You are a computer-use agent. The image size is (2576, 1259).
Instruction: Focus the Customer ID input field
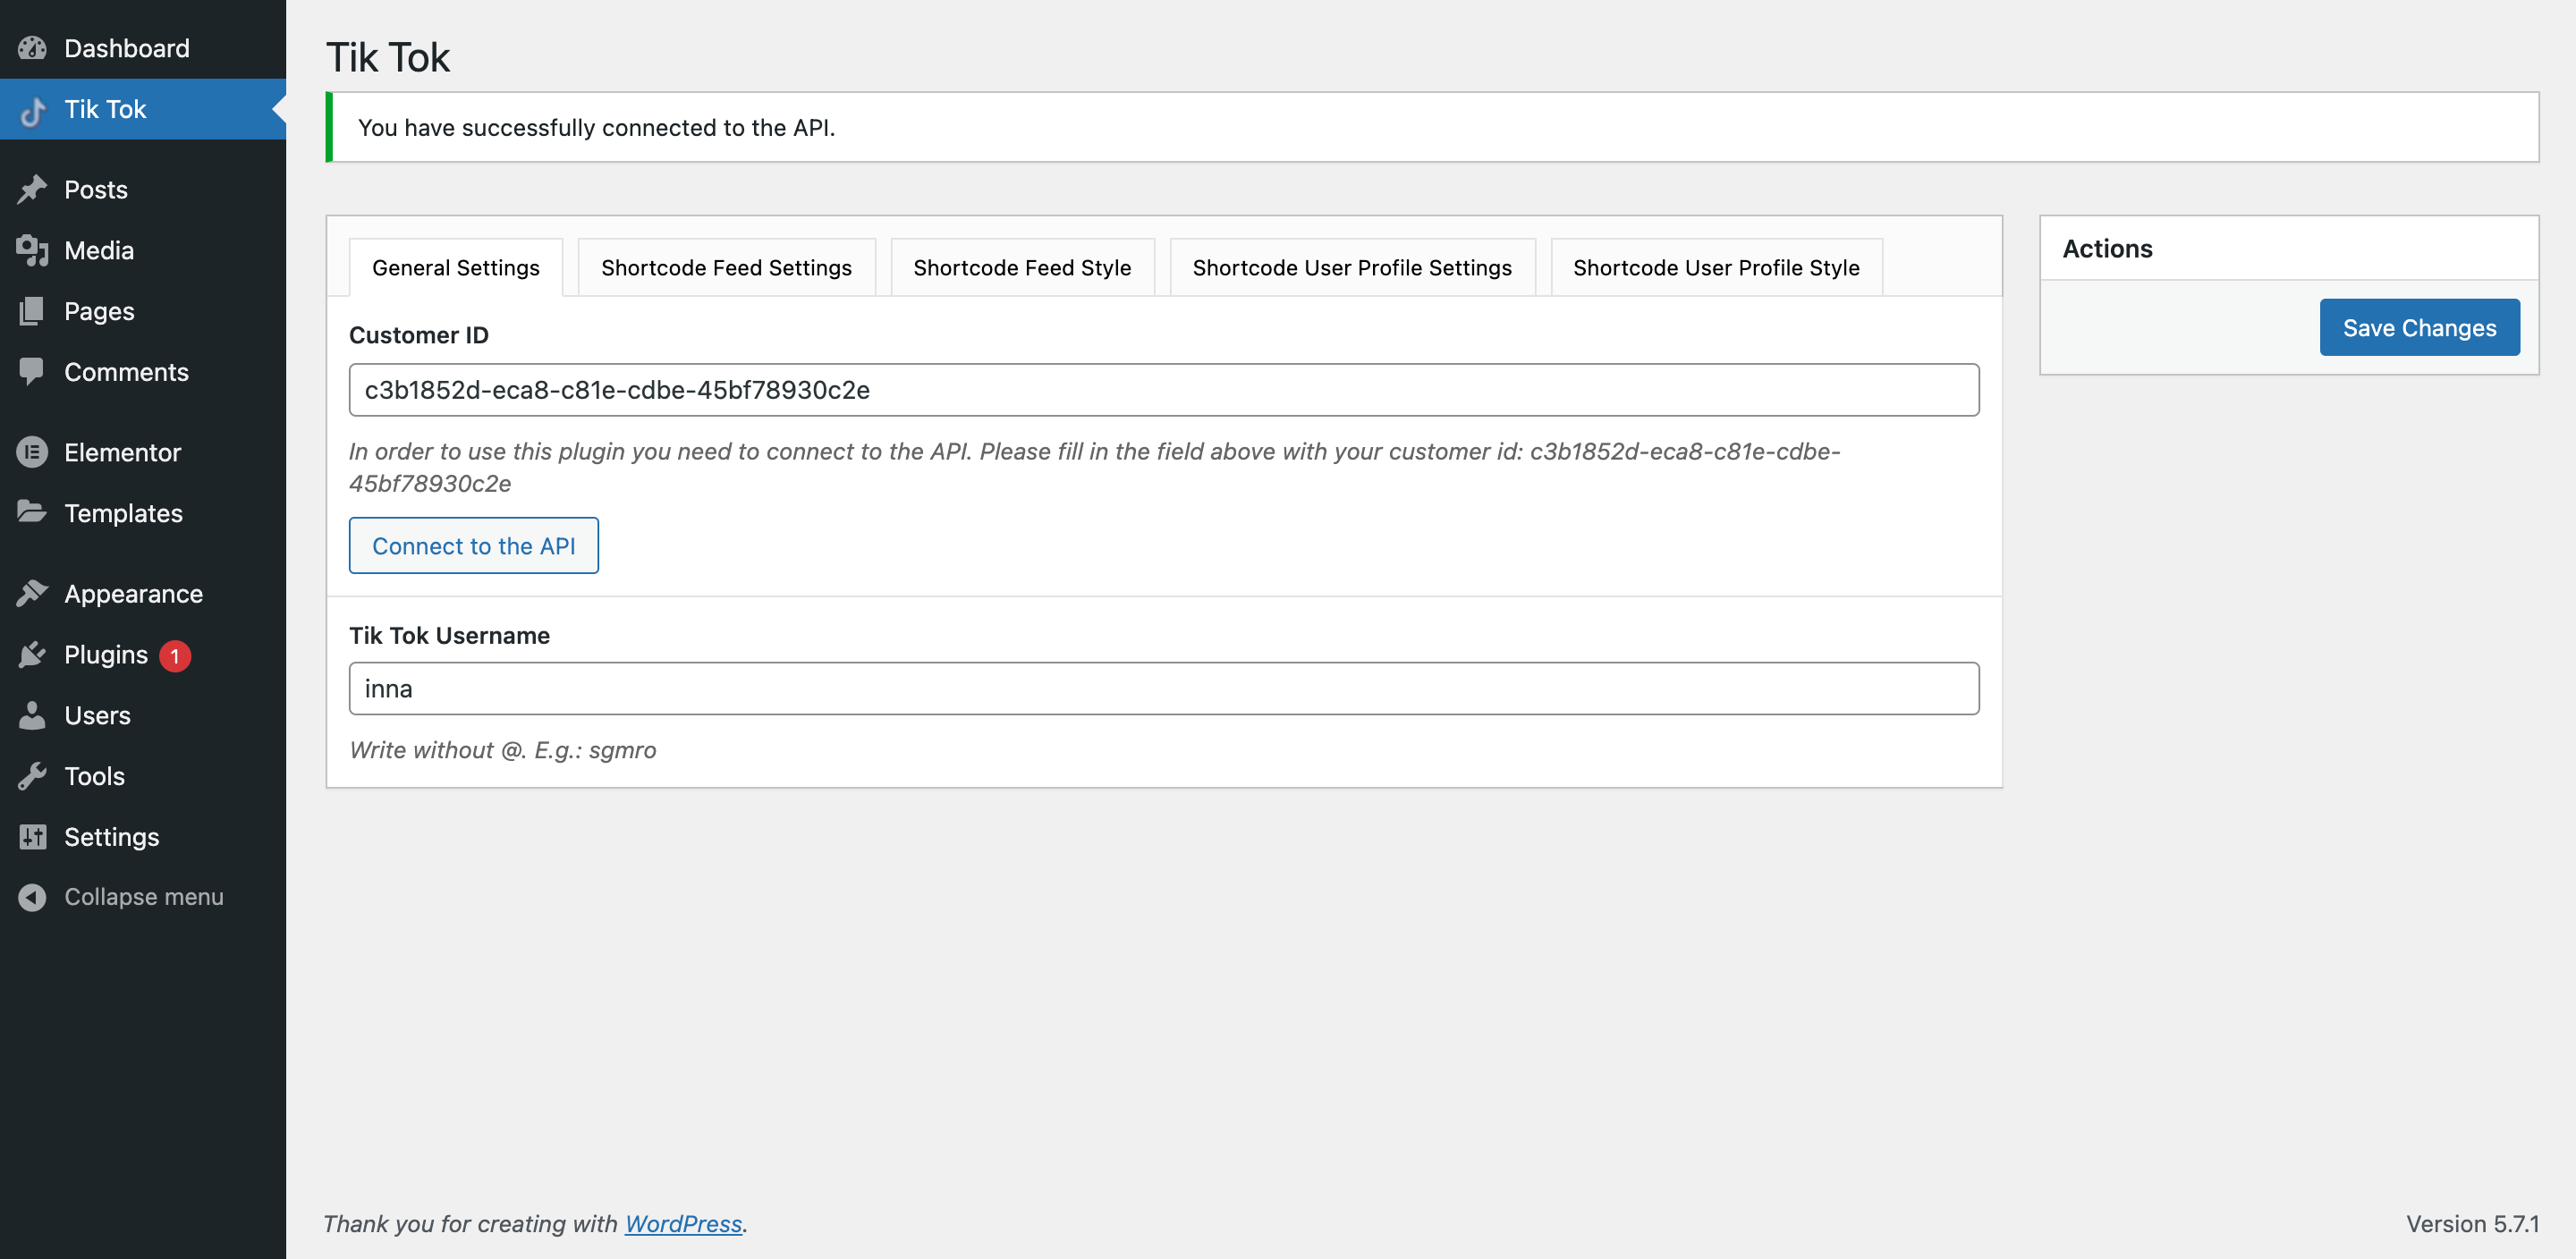(1164, 390)
